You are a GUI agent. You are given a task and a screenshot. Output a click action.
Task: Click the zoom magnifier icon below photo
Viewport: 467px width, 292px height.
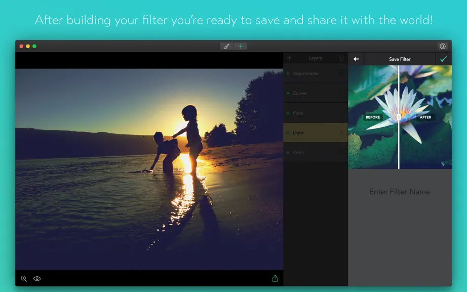(x=24, y=279)
